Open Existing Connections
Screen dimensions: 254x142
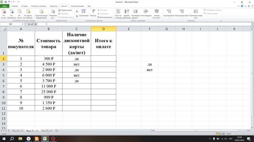coord(41,14)
